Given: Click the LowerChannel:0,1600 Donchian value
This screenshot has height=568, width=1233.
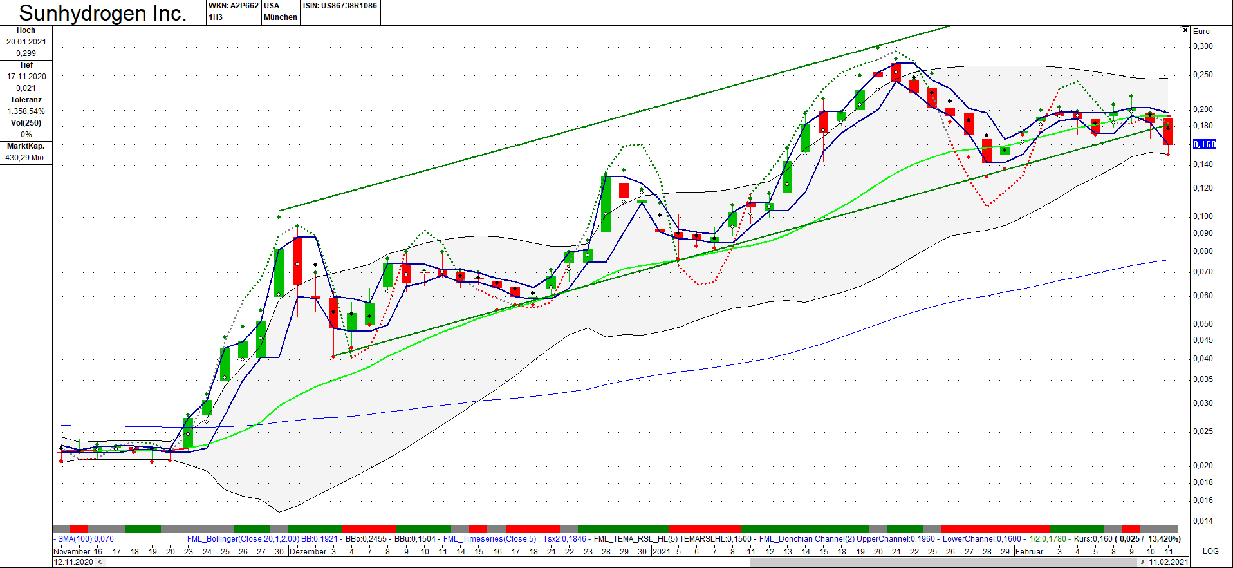Looking at the screenshot, I should click(982, 539).
